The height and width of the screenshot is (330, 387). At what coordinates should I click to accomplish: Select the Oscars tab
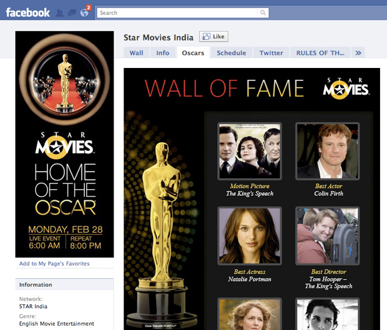pyautogui.click(x=193, y=53)
